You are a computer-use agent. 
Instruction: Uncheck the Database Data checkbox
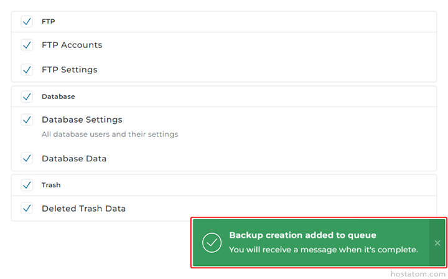[27, 158]
